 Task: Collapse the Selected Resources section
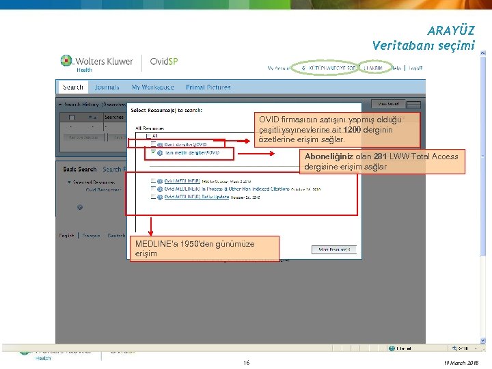pyautogui.click(x=69, y=182)
